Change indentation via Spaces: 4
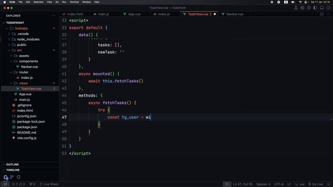This screenshot has width=333, height=187. tap(263, 184)
